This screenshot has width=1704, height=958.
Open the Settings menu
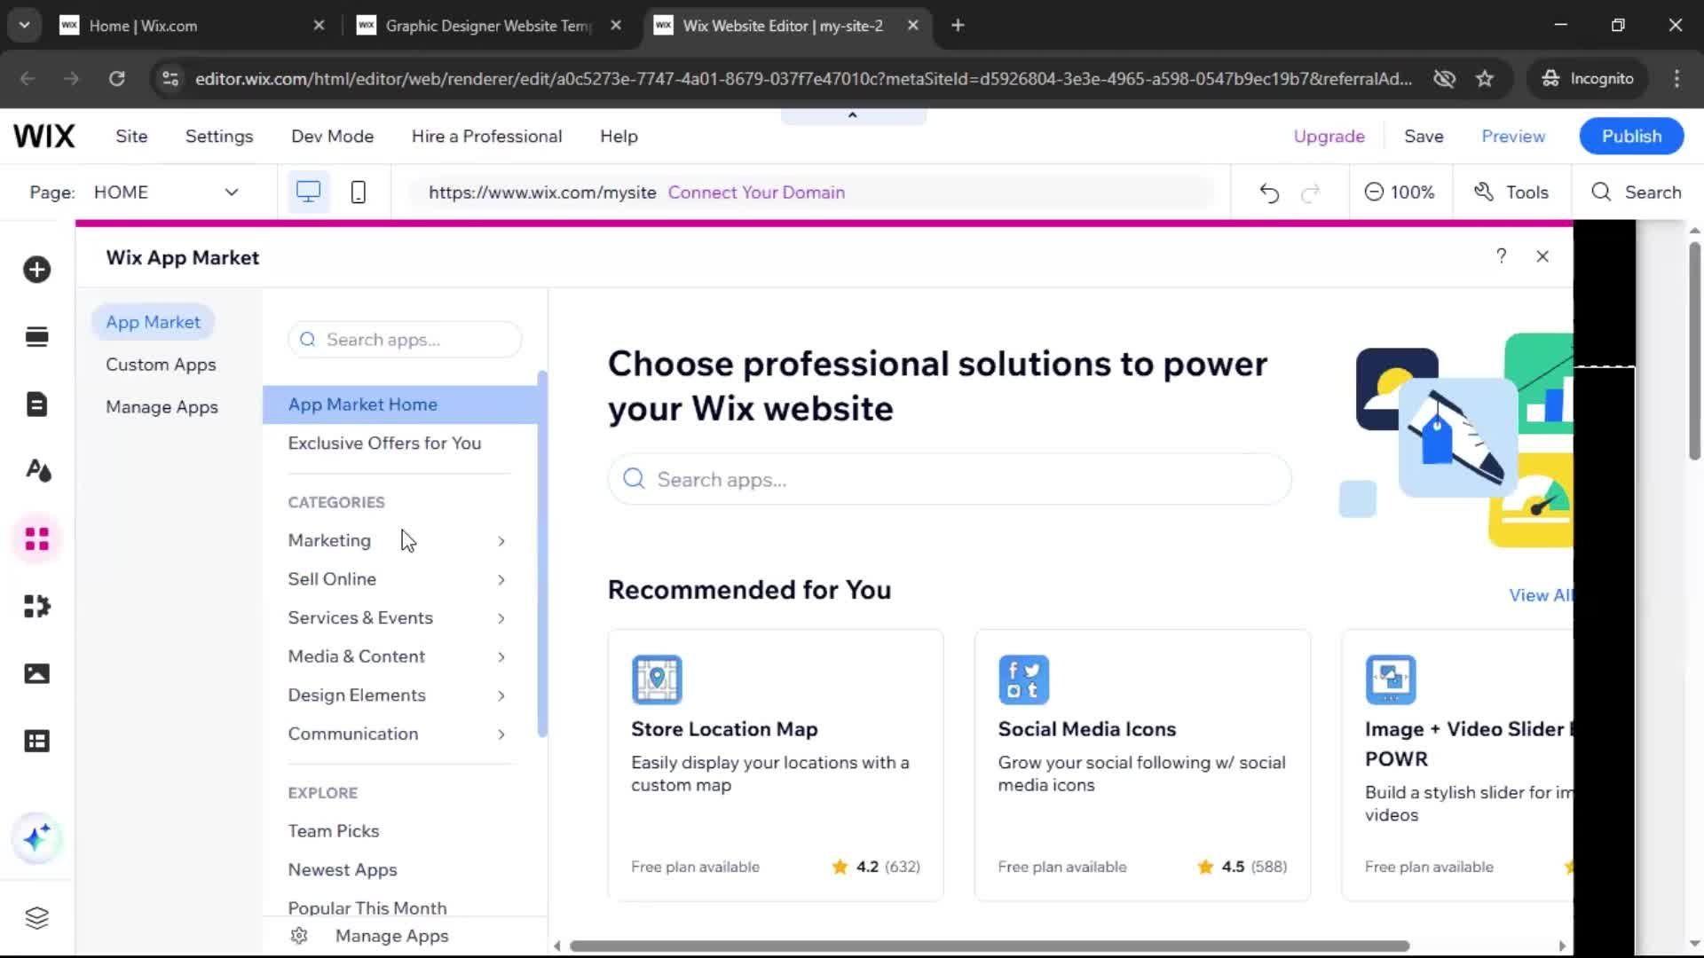point(219,136)
